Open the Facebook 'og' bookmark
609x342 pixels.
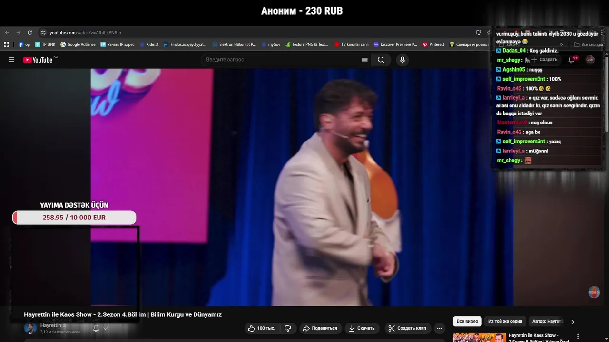tap(24, 44)
